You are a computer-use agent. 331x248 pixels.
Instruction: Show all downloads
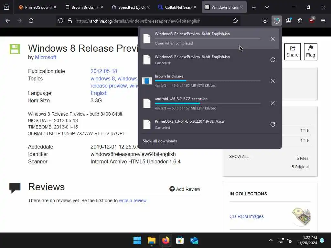(160, 141)
